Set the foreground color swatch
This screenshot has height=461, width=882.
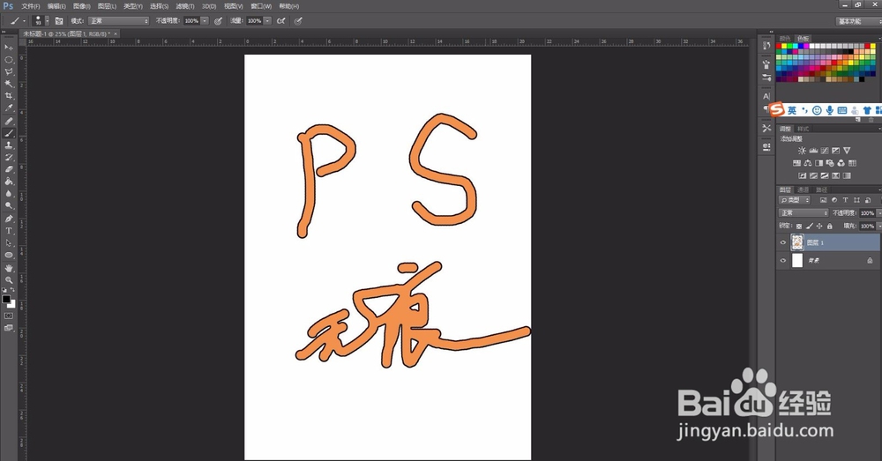[x=5, y=299]
